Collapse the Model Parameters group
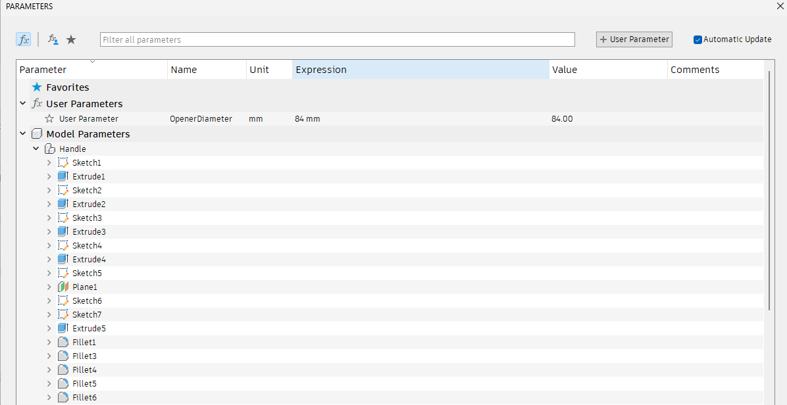Image resolution: width=787 pixels, height=405 pixels. [22, 134]
